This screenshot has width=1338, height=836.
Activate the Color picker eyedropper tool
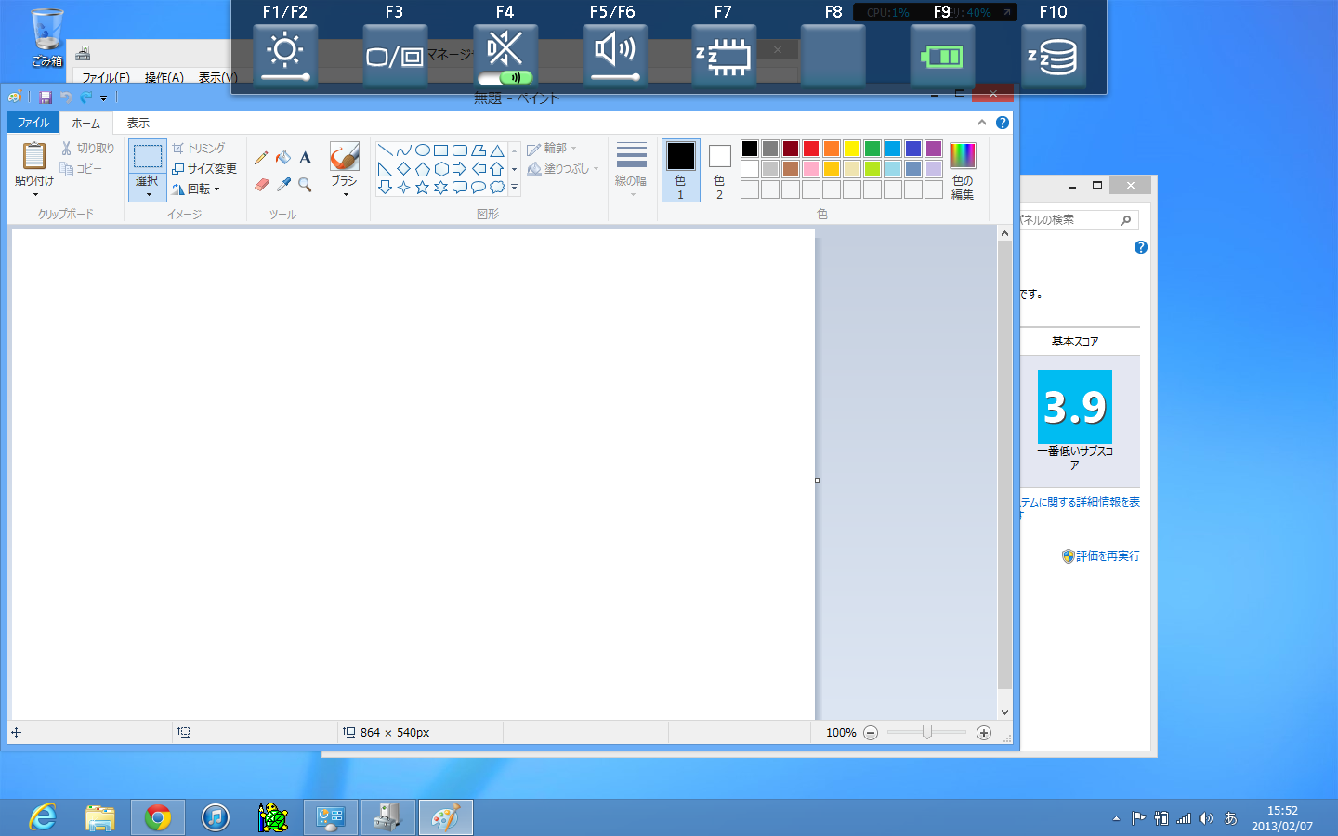283,185
